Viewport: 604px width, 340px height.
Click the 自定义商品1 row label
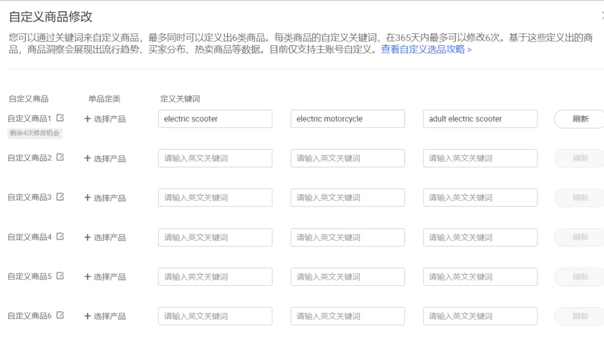coord(29,118)
